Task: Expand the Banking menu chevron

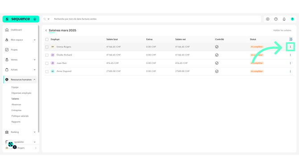Action: (34, 132)
